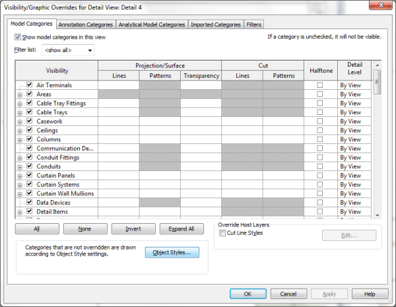Image resolution: width=396 pixels, height=307 pixels.
Task: Click Projection Lines cell for Air Terminals
Action: (x=119, y=85)
